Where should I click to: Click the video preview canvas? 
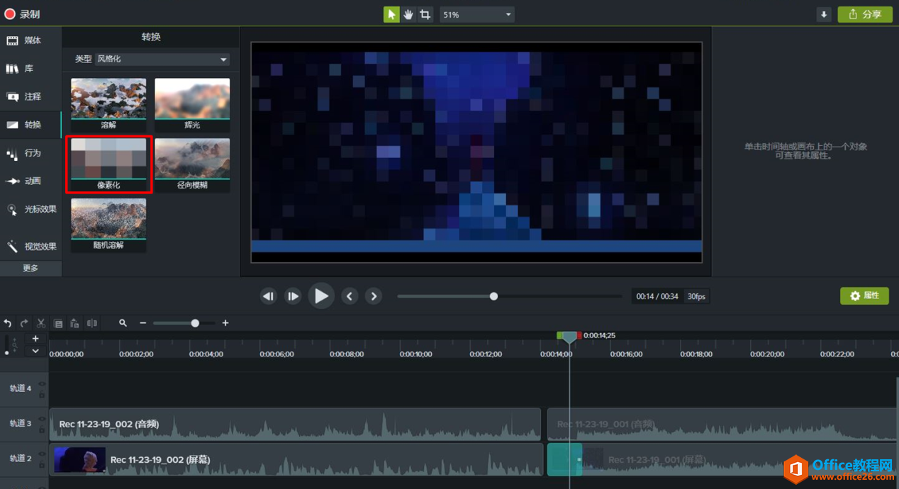476,152
